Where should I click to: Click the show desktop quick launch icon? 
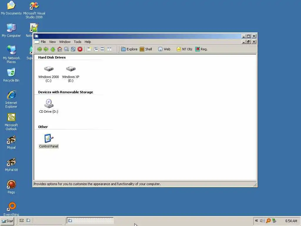21,221
